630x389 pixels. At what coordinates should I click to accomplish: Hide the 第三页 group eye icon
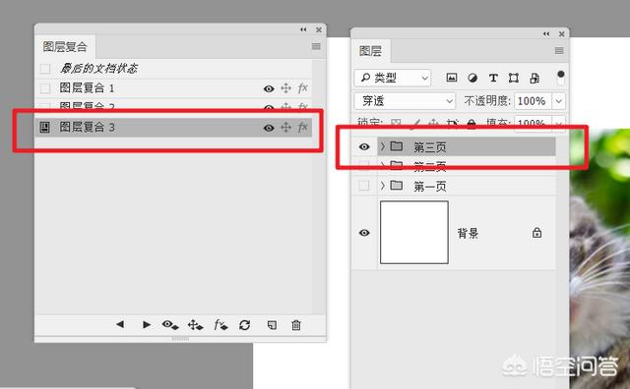tap(364, 146)
